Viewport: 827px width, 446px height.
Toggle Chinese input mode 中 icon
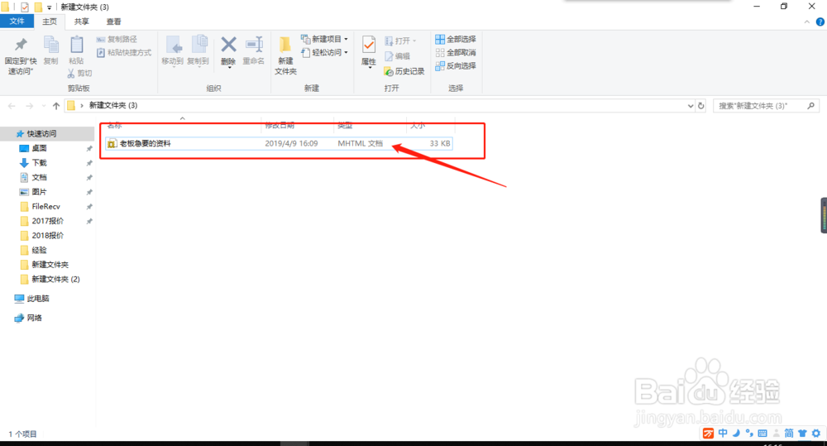[x=723, y=434]
